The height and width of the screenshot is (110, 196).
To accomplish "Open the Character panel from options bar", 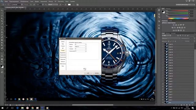I will coord(77,5).
